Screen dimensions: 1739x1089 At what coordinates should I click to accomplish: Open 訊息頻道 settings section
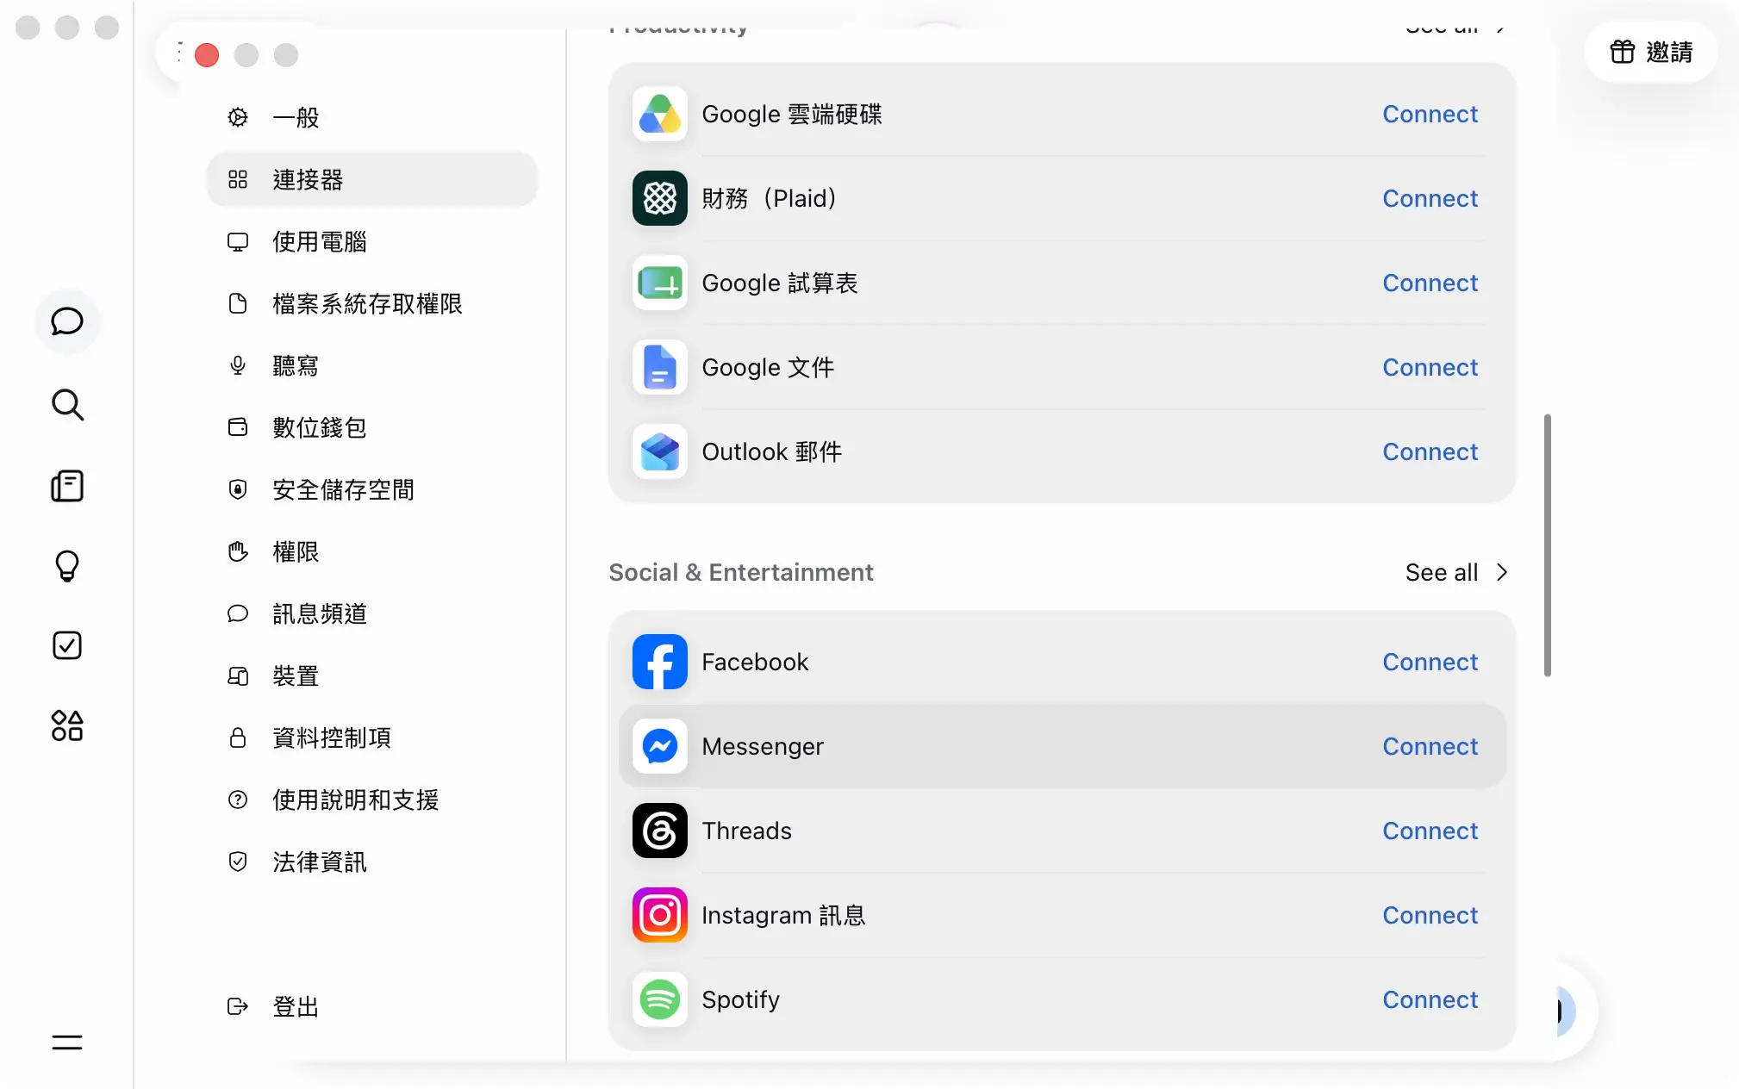pyautogui.click(x=372, y=613)
